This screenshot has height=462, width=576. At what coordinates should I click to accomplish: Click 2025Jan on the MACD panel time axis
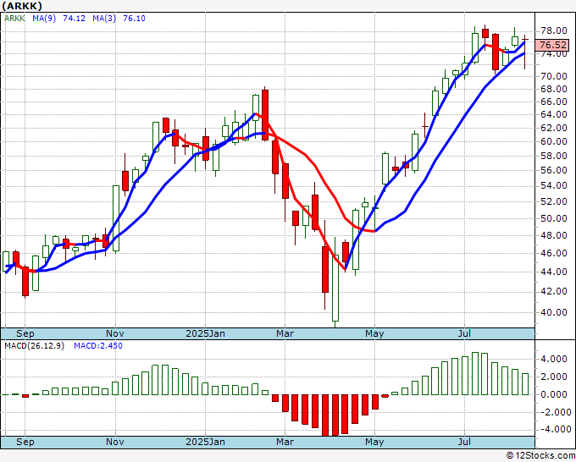click(205, 442)
